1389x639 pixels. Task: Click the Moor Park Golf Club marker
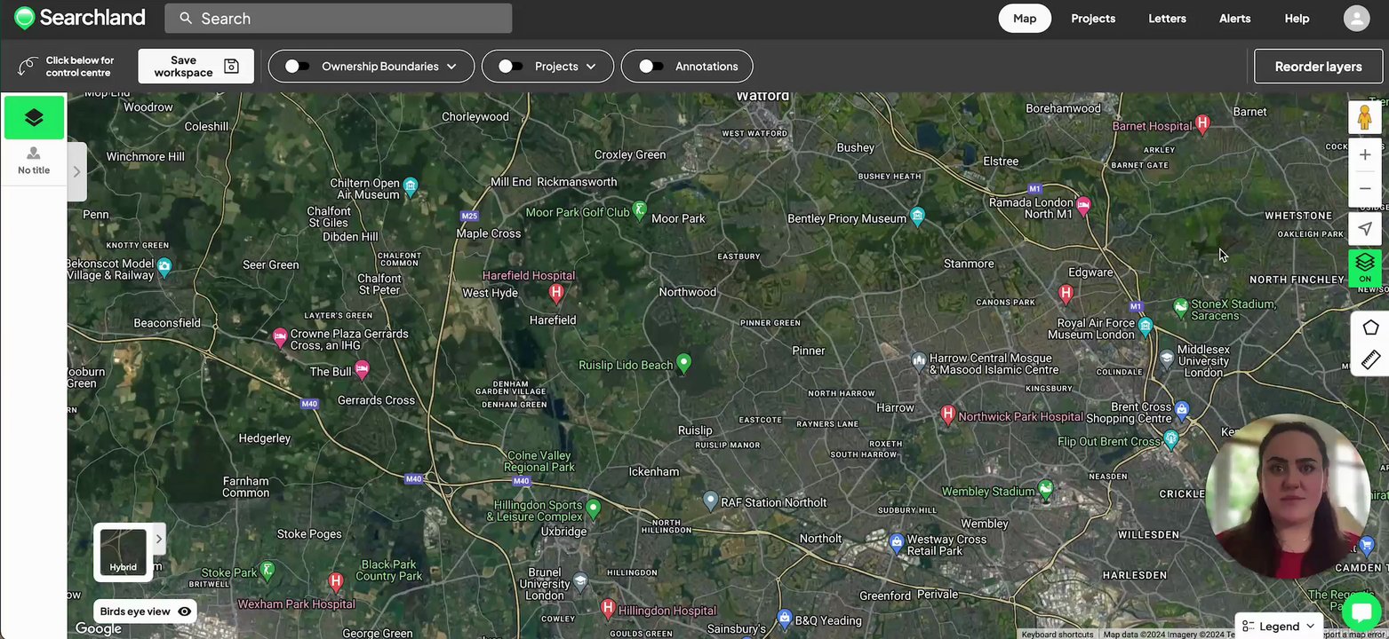639,211
